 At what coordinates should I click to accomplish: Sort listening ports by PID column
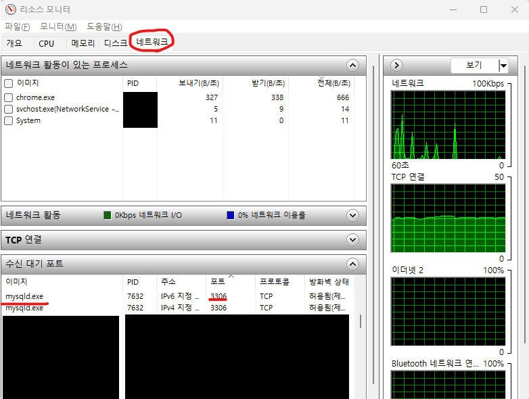tap(139, 281)
